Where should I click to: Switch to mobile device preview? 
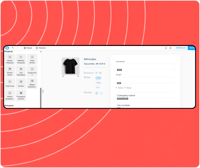click(x=166, y=48)
